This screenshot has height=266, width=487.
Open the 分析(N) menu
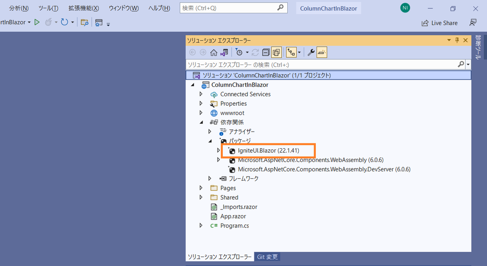click(19, 8)
